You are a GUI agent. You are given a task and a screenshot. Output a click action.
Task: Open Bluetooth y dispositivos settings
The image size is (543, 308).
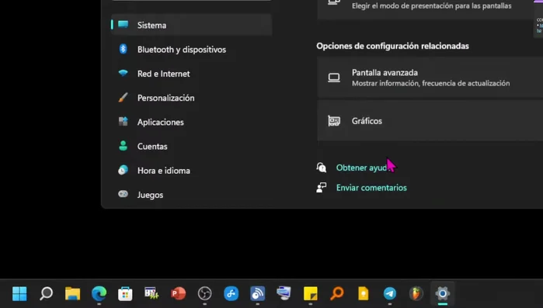(x=192, y=50)
